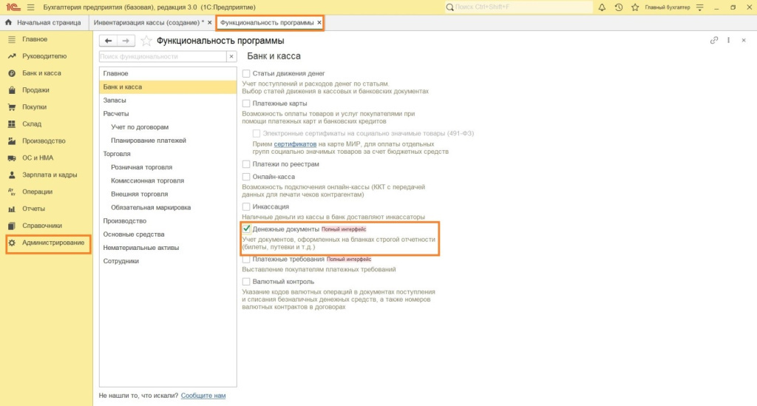The height and width of the screenshot is (406, 757).
Task: Open favorites star in title bar
Action: click(x=635, y=7)
